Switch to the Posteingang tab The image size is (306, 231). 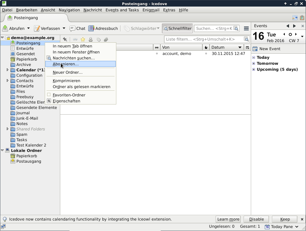click(x=36, y=18)
